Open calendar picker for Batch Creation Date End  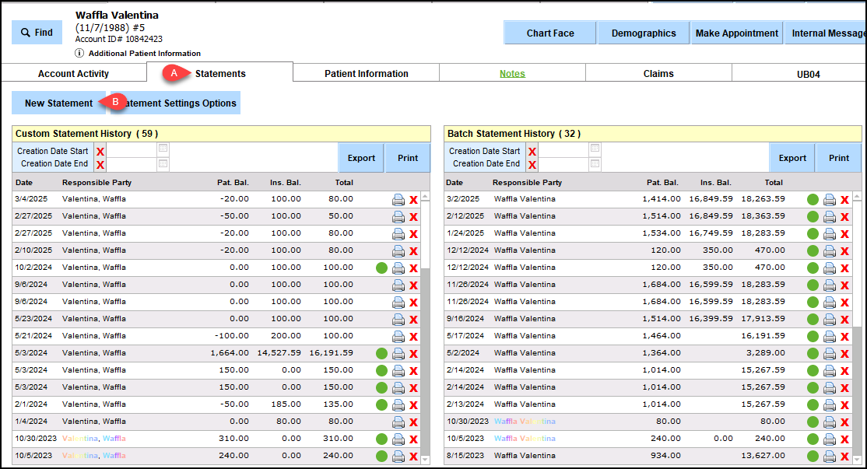(x=595, y=164)
